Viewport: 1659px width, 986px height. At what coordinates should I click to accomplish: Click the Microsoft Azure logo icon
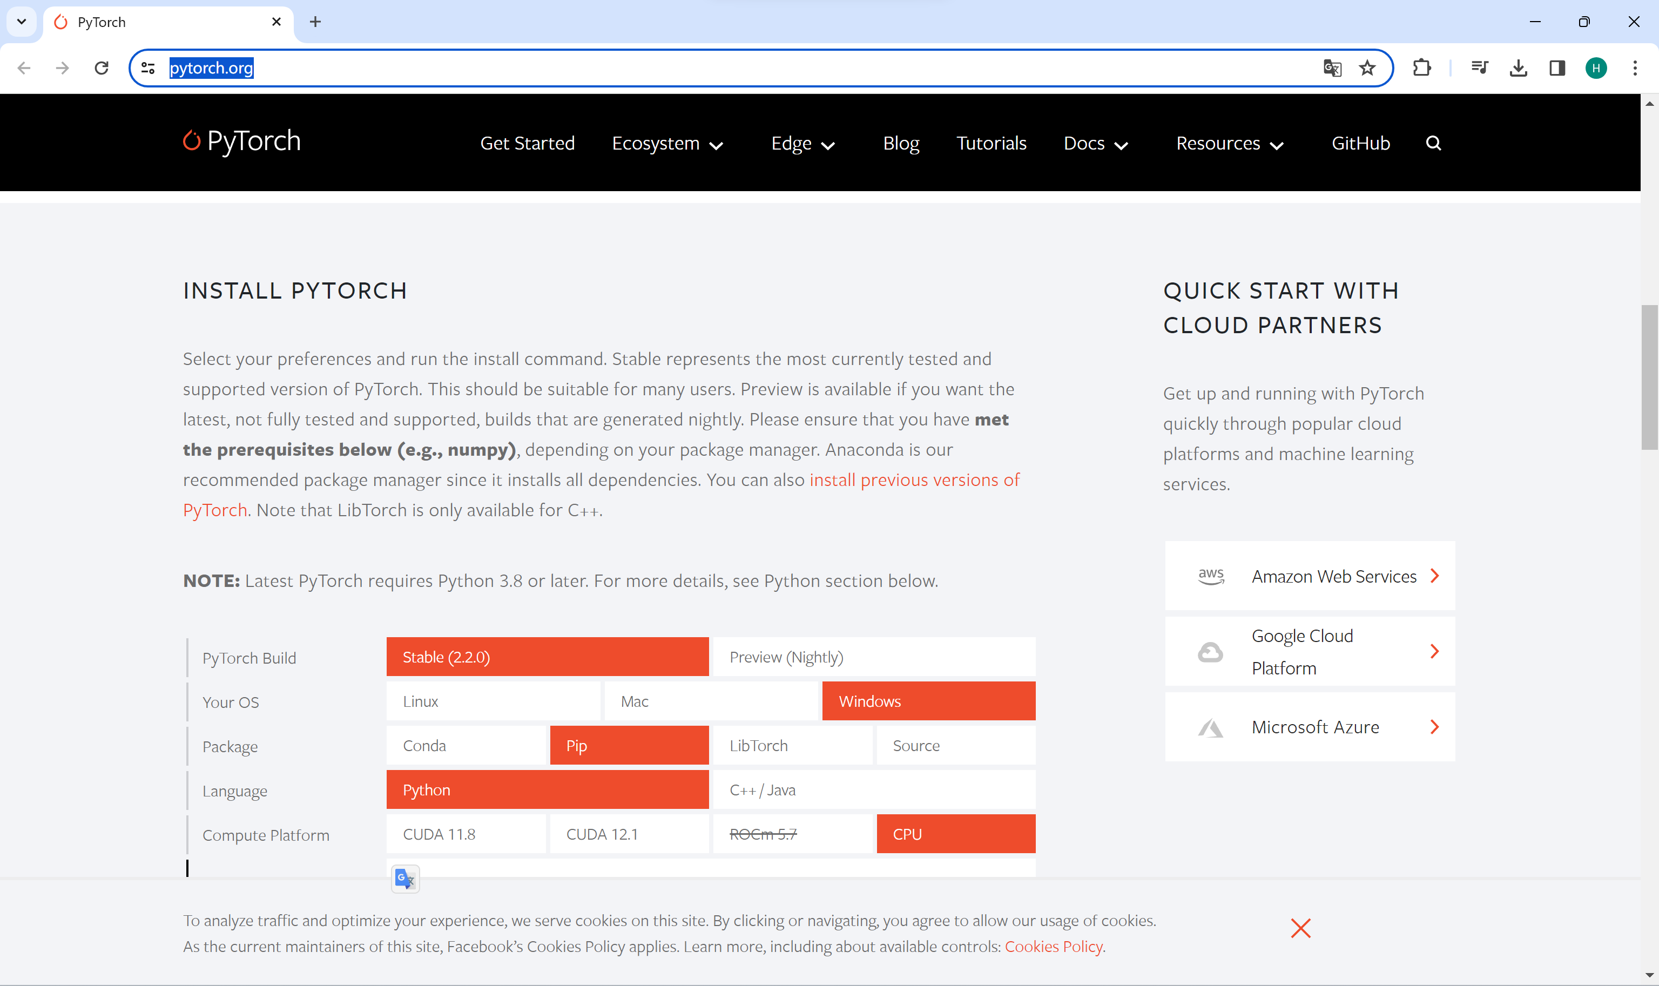pos(1210,727)
